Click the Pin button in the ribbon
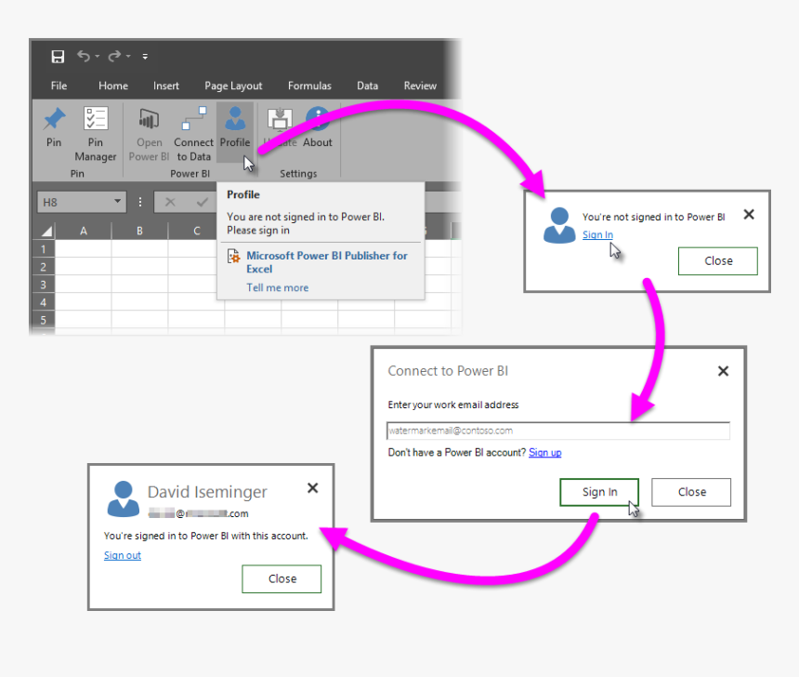799x677 pixels. 54,127
